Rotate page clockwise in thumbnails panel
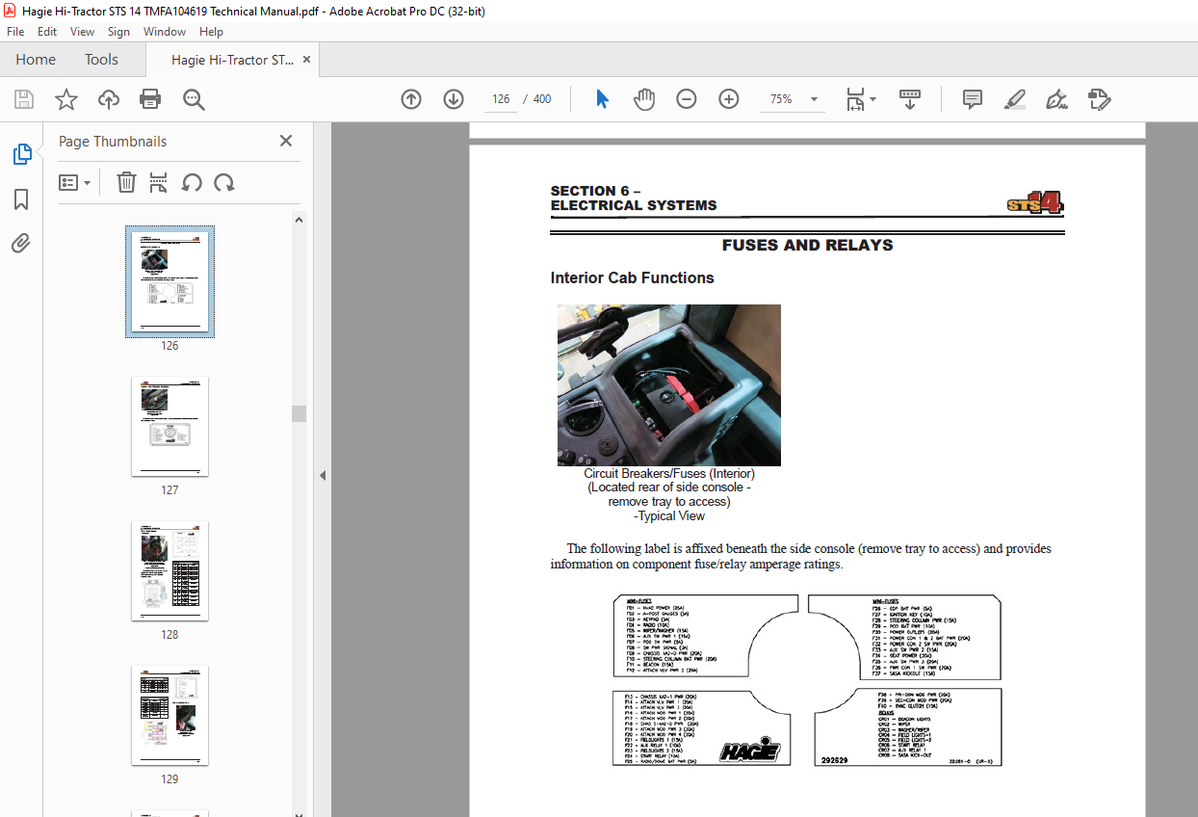Viewport: 1198px width, 817px height. coord(224,182)
